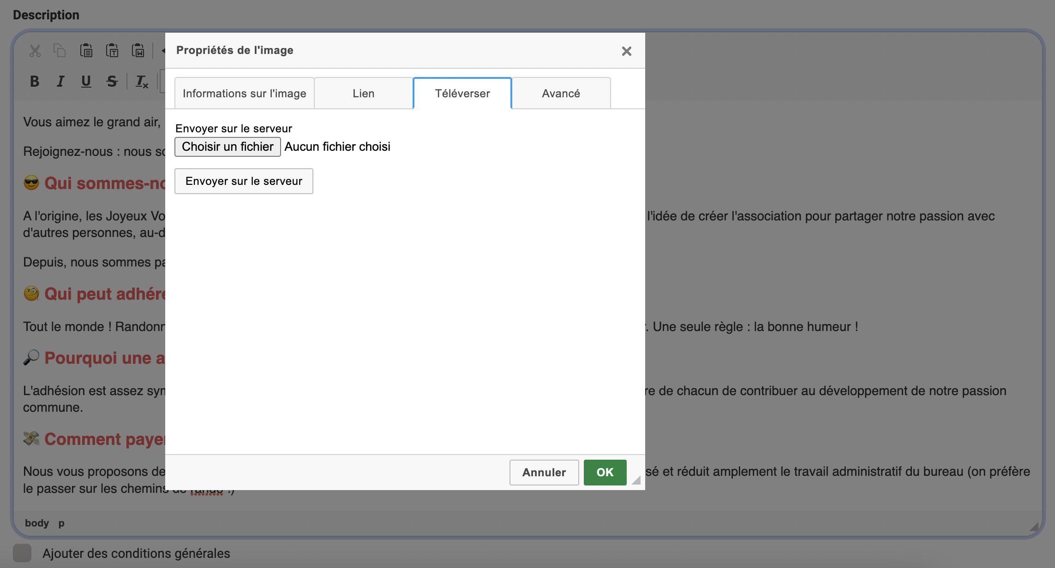Image resolution: width=1055 pixels, height=568 pixels.
Task: Confirm with the green OK button
Action: [x=605, y=473]
